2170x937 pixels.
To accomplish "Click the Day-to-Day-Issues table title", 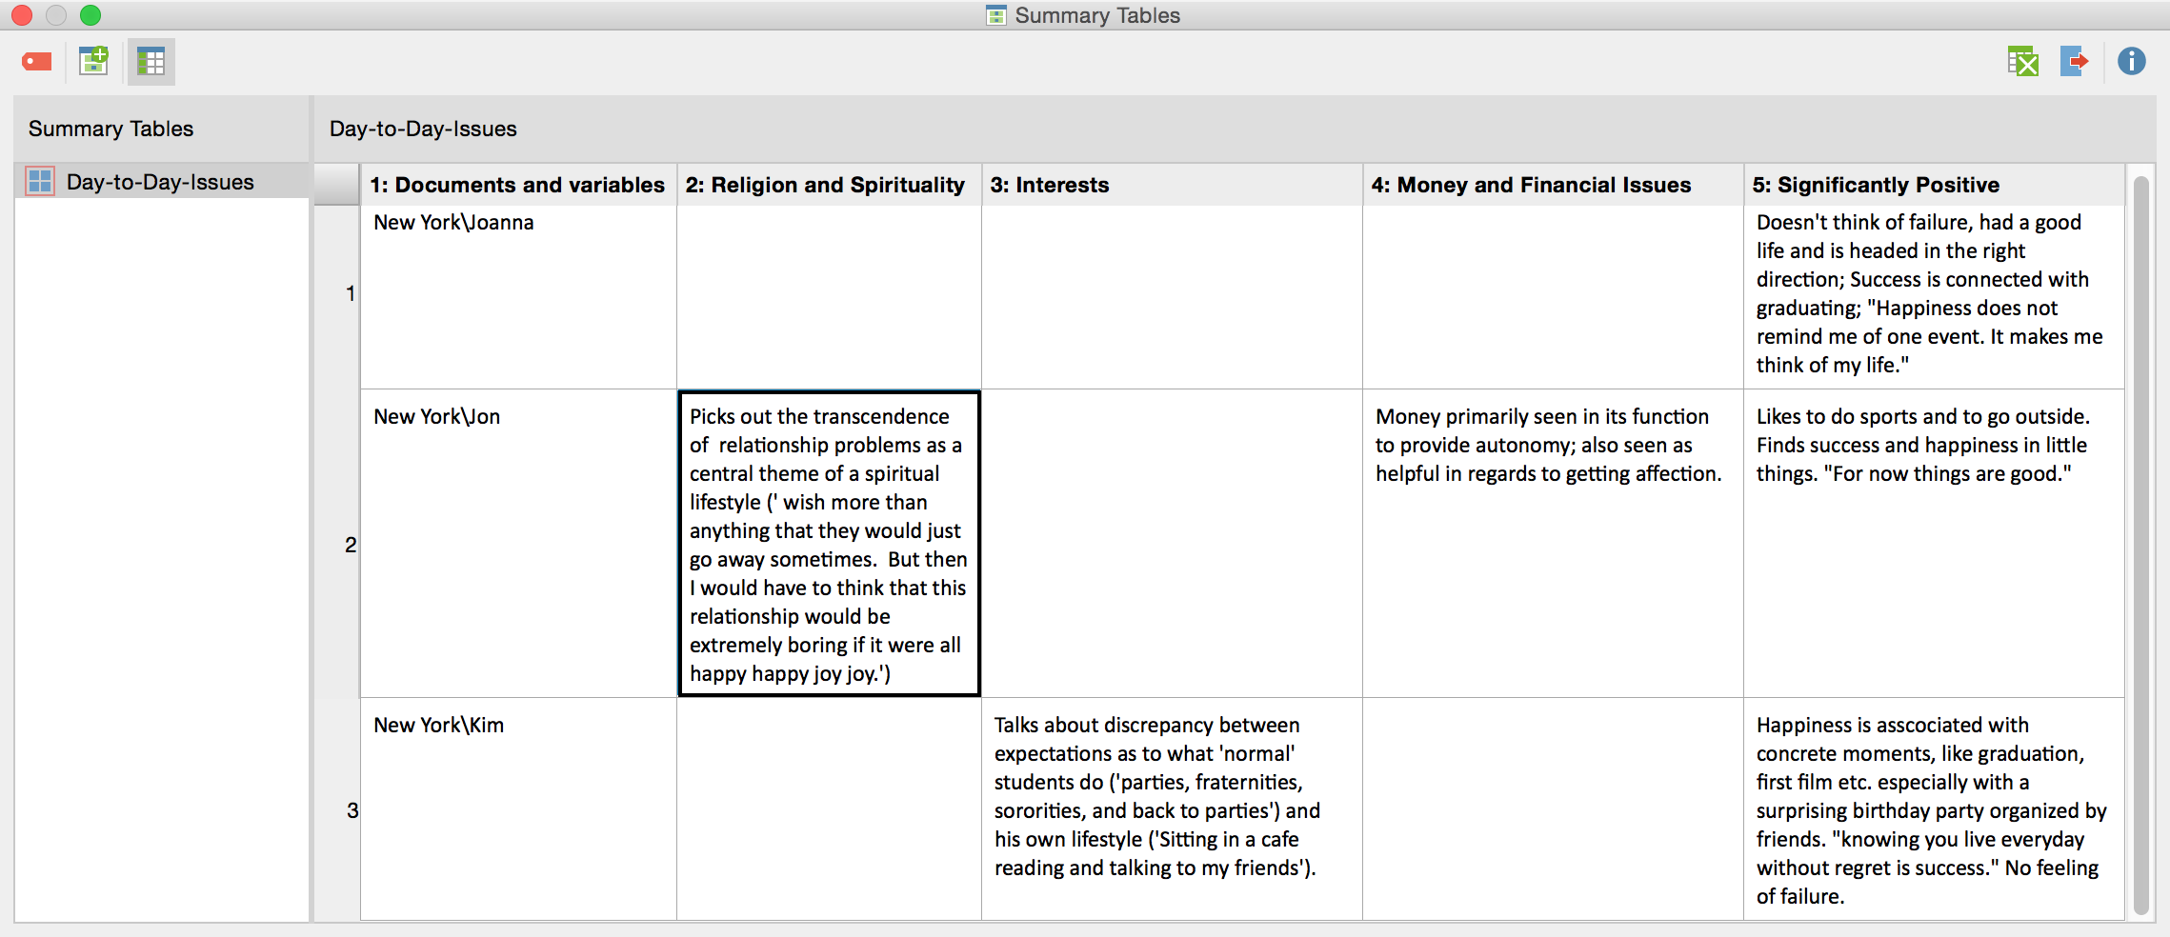I will (x=423, y=129).
